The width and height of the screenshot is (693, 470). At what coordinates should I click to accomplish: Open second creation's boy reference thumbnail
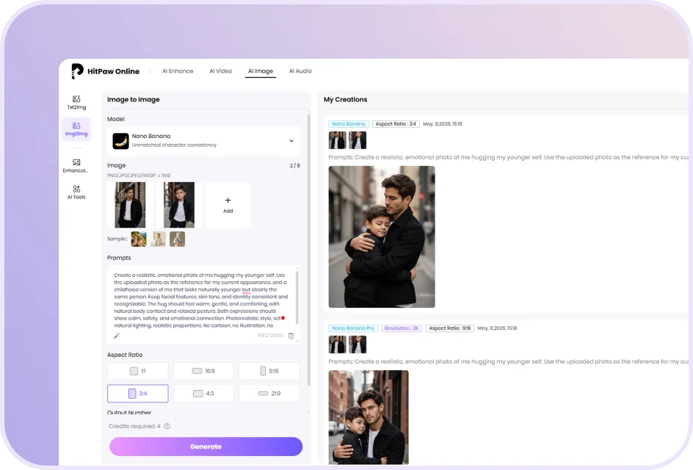(358, 345)
